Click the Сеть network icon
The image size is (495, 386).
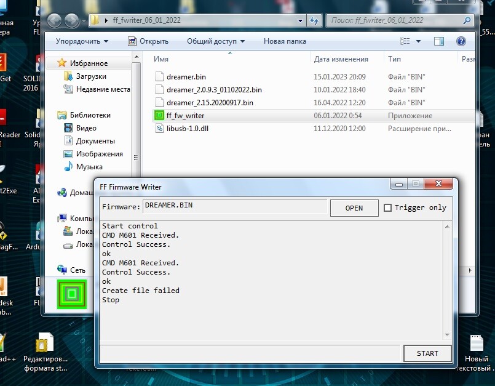pyautogui.click(x=62, y=270)
